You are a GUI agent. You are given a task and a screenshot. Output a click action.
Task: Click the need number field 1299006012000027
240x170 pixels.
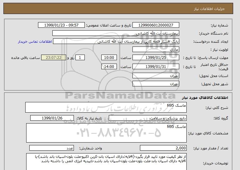(x=156, y=25)
